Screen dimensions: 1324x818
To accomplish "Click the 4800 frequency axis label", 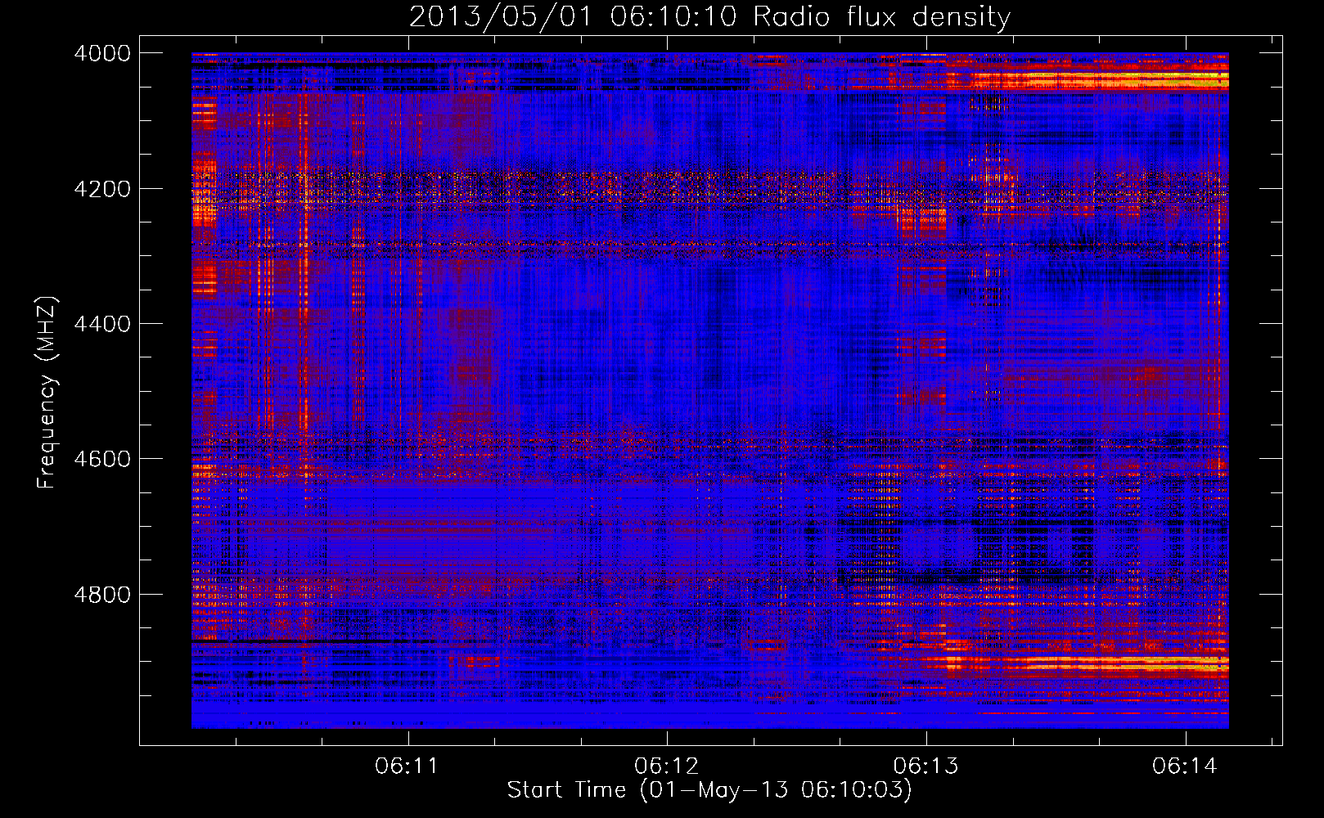I will [102, 594].
